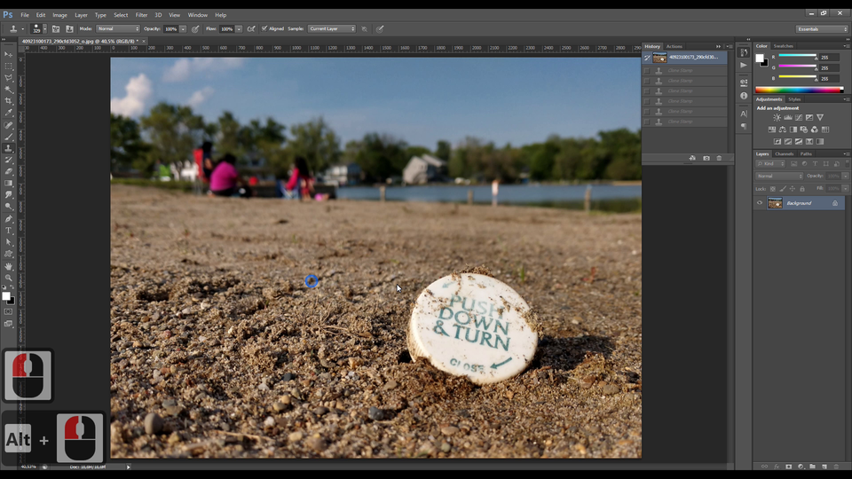Add a Color Balance adjustment
Viewport: 852px width, 479px height.
pos(783,130)
